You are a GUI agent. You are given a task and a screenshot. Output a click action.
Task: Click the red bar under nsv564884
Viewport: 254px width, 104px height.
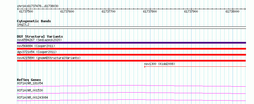(131, 49)
